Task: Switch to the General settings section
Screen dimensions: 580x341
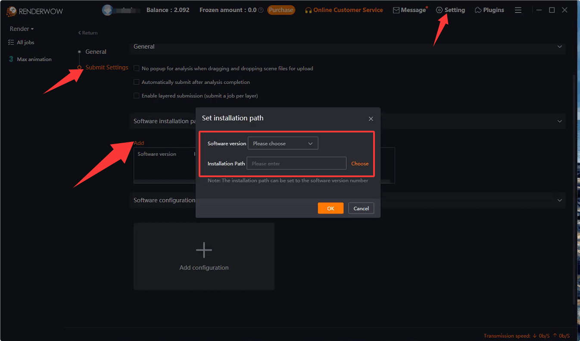Action: (96, 52)
